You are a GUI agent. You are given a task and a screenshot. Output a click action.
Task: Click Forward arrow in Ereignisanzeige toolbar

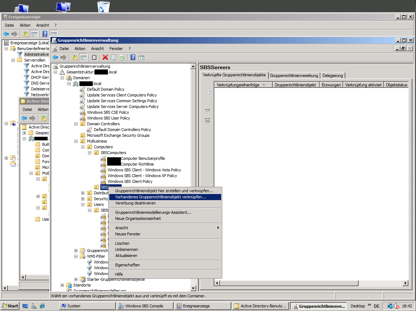(x=14, y=34)
